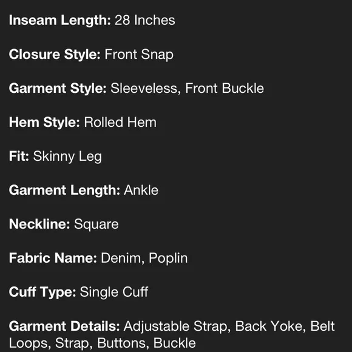Click the Fabric Name label
352x352 pixels.
click(x=53, y=258)
